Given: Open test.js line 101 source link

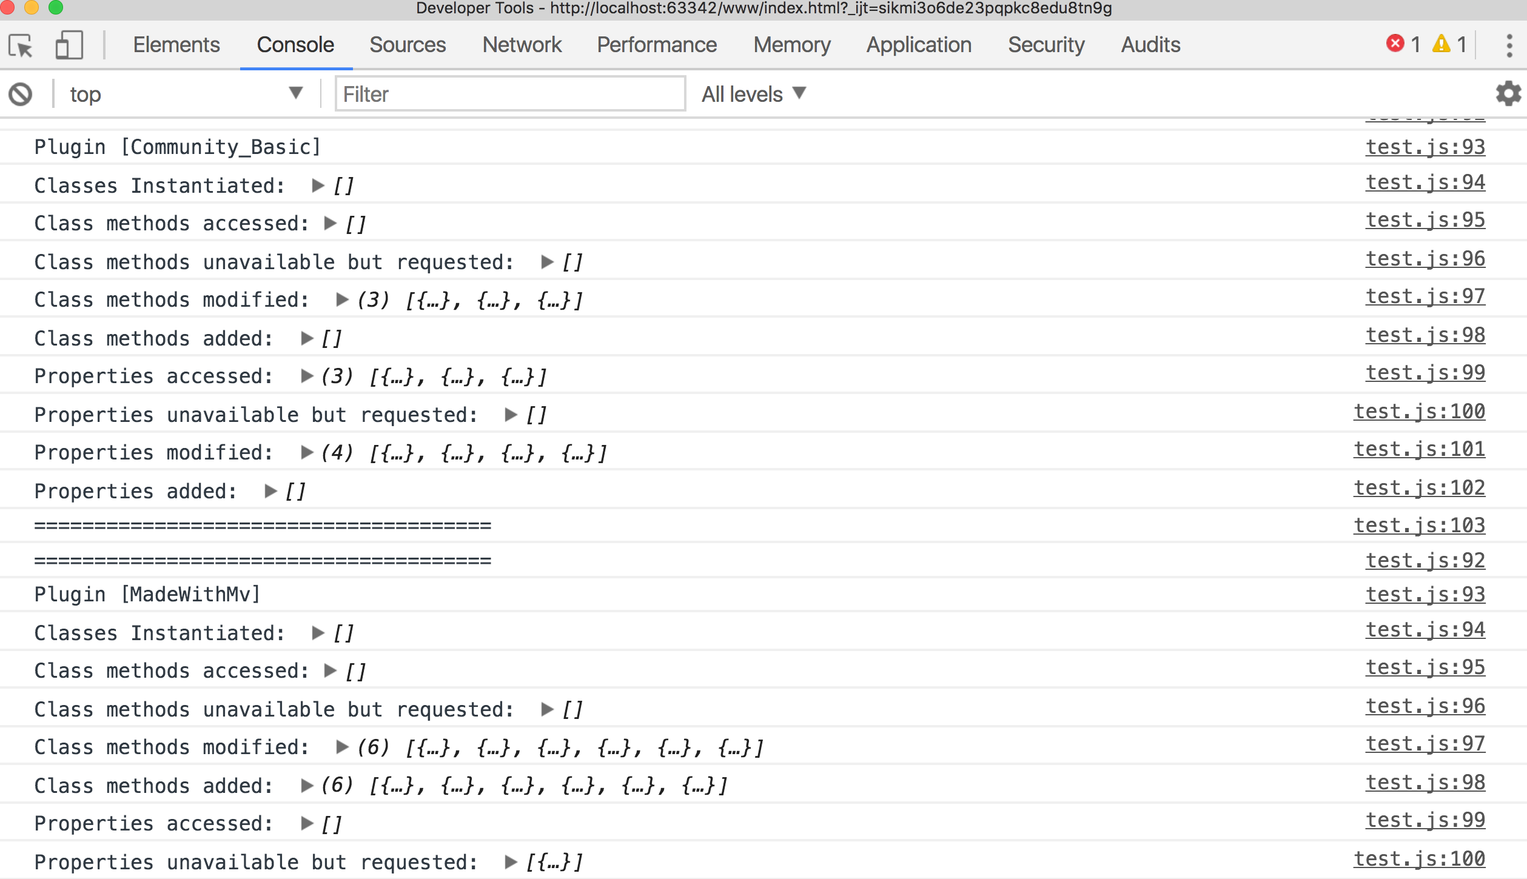Looking at the screenshot, I should [1418, 449].
